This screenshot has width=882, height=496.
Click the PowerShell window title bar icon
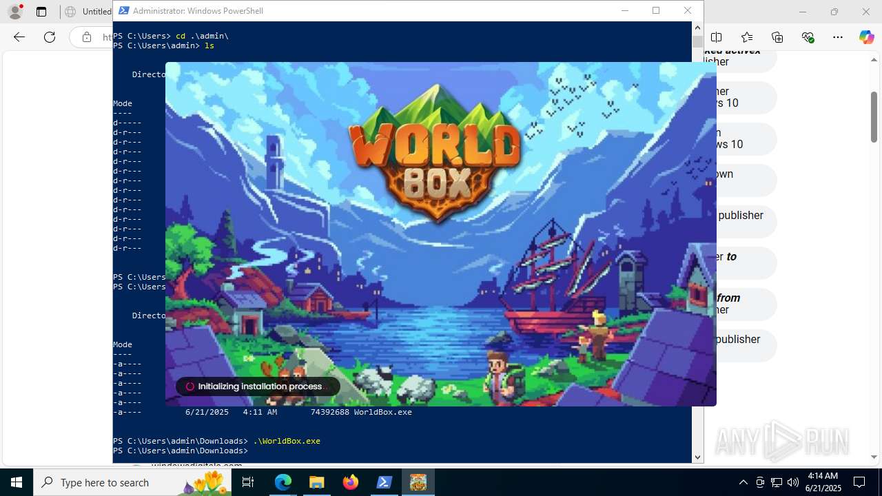point(123,10)
